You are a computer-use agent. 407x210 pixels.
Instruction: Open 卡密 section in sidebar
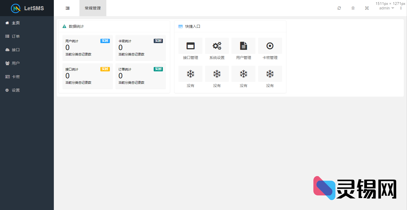(x=16, y=77)
